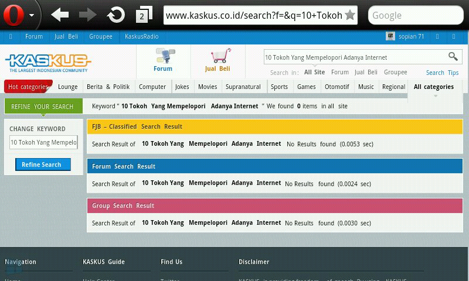This screenshot has width=469, height=281.
Task: Click the 'We found 0 items' summary text
Action: [x=291, y=106]
